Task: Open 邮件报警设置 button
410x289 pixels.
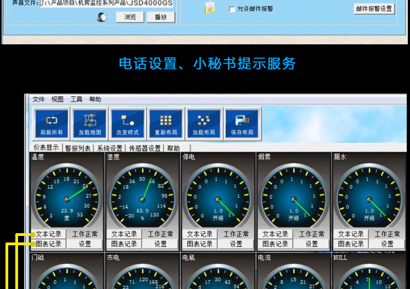Action: 374,9
